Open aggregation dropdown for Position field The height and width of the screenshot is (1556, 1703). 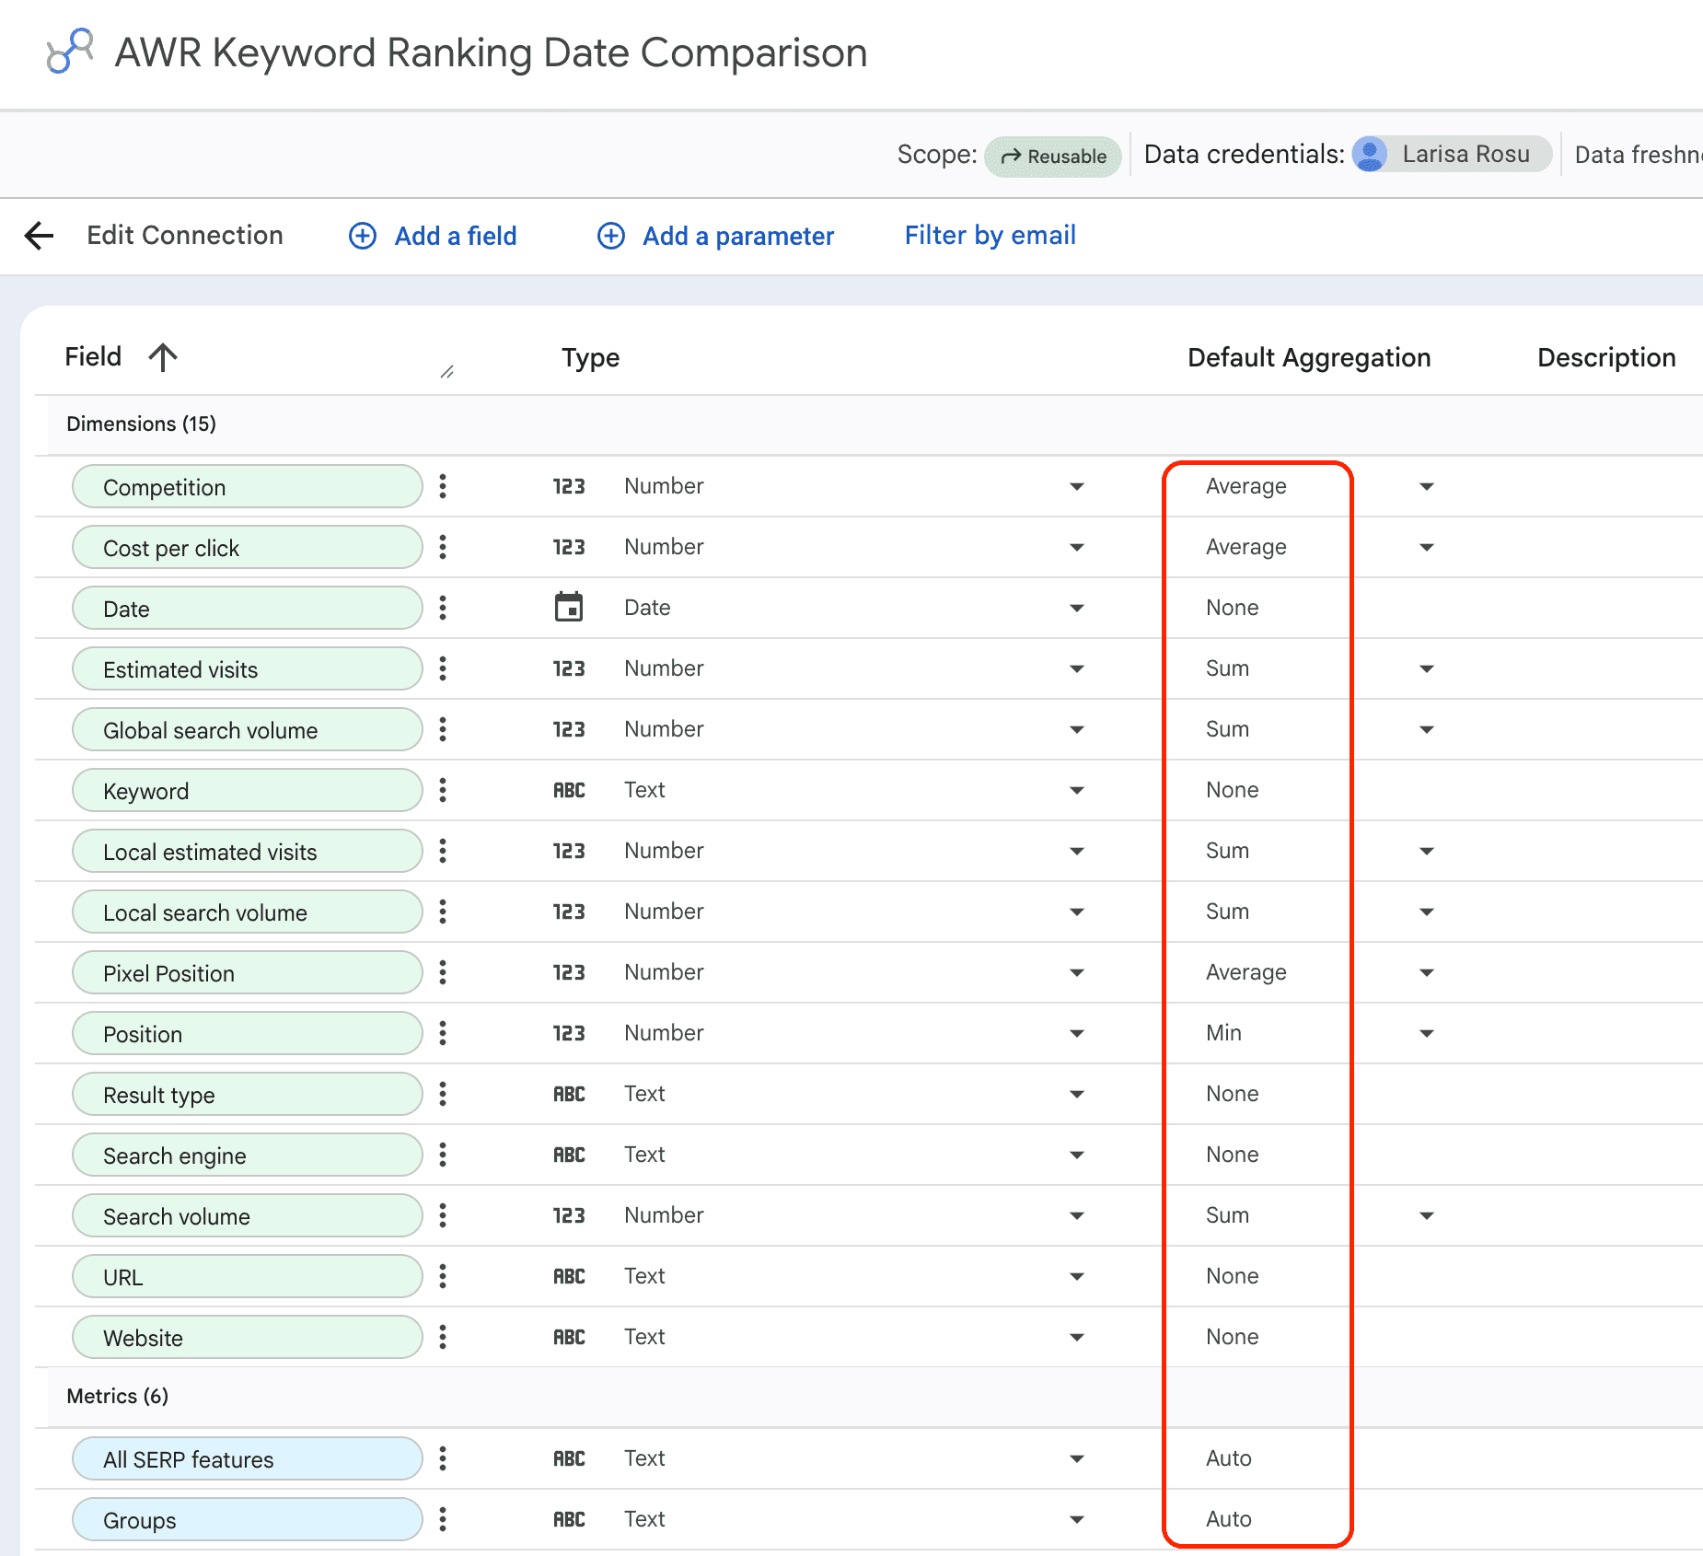tap(1426, 1033)
